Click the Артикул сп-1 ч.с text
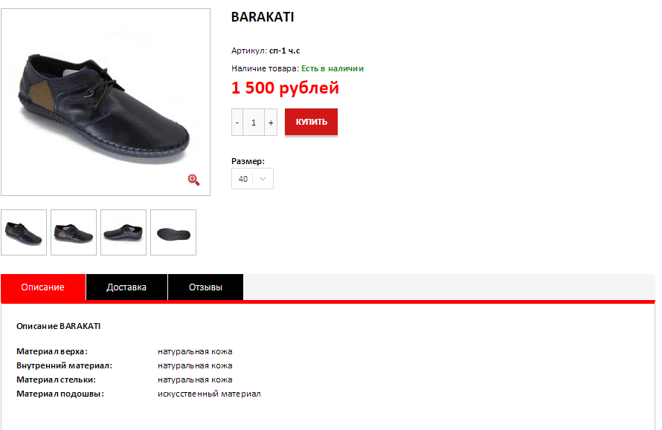Viewport: 662px width, 430px height. [x=266, y=51]
